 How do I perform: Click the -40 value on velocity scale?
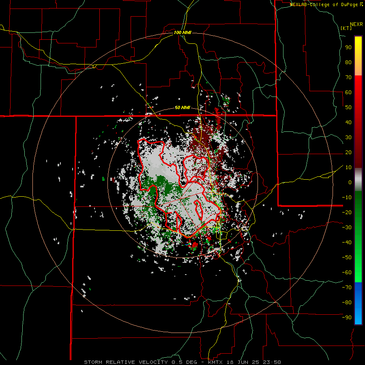347,243
